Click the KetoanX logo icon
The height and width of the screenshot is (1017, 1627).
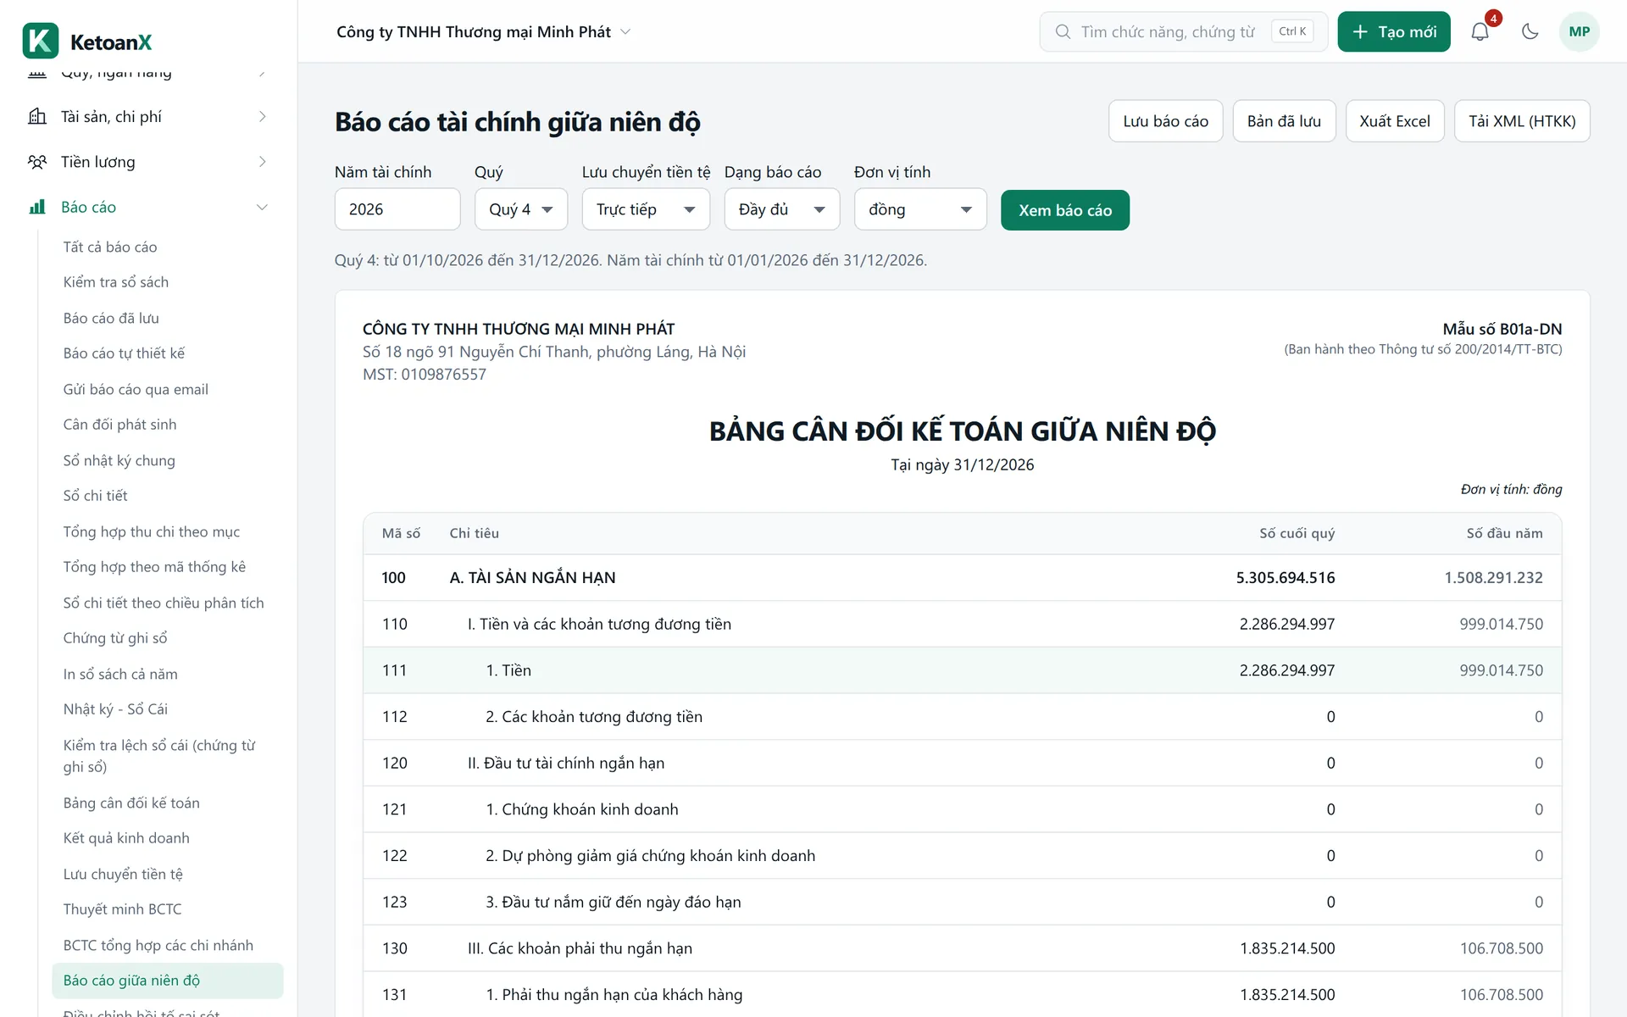(40, 41)
